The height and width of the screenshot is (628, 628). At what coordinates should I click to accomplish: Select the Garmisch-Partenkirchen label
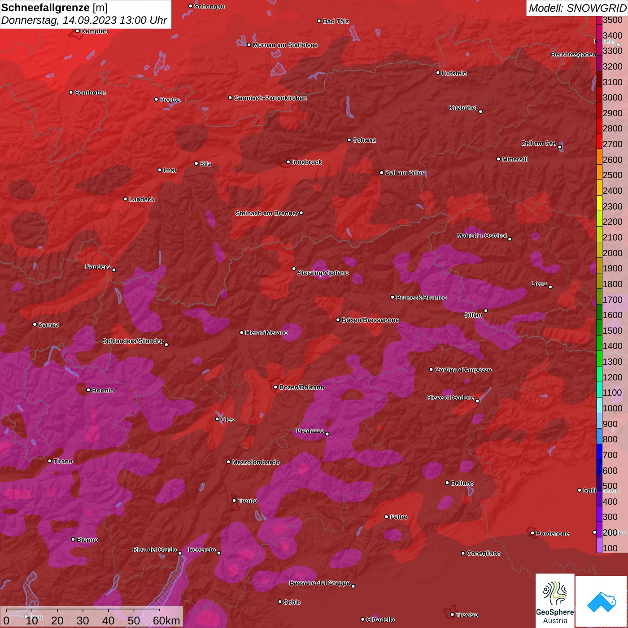coord(270,98)
